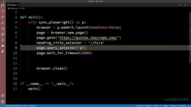The height and width of the screenshot is (107, 191).
Task: Select the quotes.py editor tab
Action: point(13,5)
